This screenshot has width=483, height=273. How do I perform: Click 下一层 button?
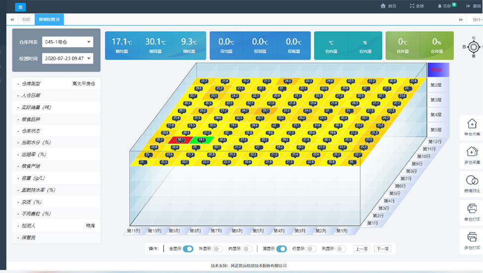click(x=382, y=249)
